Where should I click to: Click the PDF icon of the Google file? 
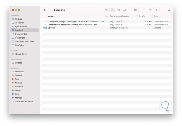point(45,22)
